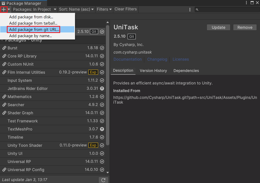Click the Exp tag on Film Internal Utilities

point(93,72)
